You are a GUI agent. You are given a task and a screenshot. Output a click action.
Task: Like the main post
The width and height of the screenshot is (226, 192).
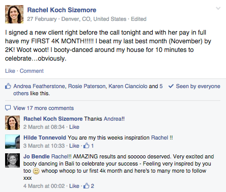click(x=10, y=71)
